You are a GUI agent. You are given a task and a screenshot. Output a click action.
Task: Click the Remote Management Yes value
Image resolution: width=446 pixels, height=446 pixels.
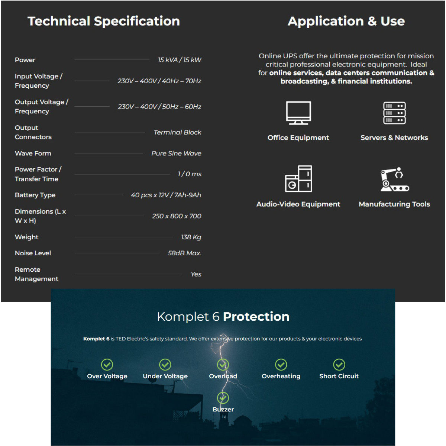[196, 274]
